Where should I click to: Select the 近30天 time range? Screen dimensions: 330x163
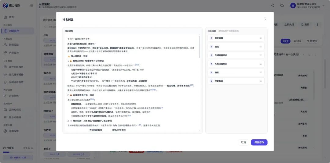(297, 41)
